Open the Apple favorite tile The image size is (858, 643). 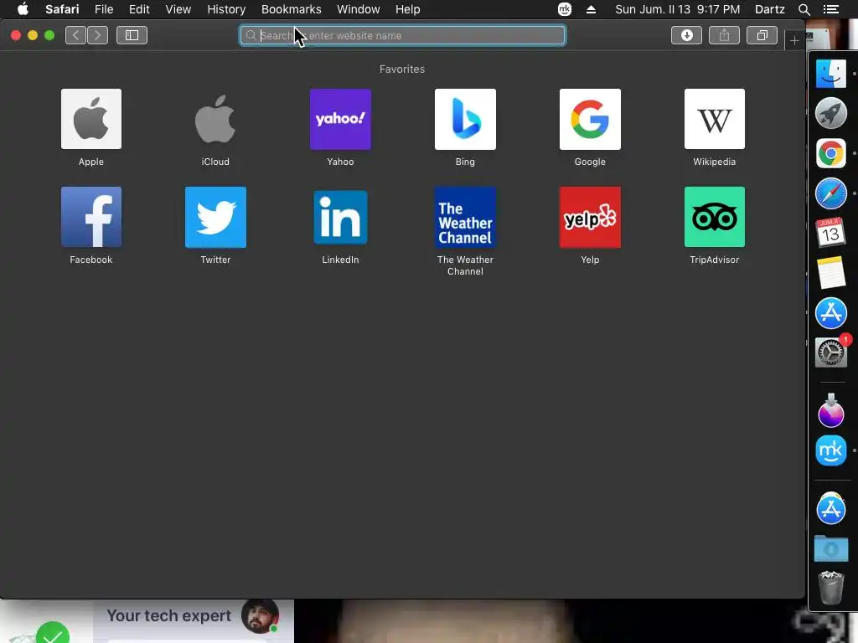tap(91, 119)
